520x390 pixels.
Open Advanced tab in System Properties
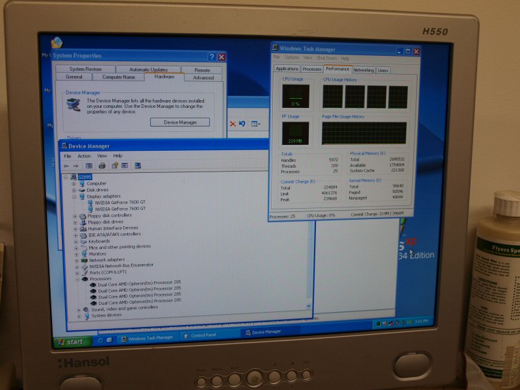pos(203,77)
